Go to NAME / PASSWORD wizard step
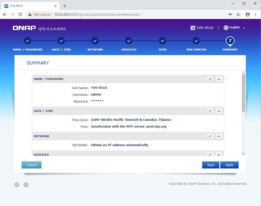Image resolution: width=261 pixels, height=206 pixels. [28, 41]
